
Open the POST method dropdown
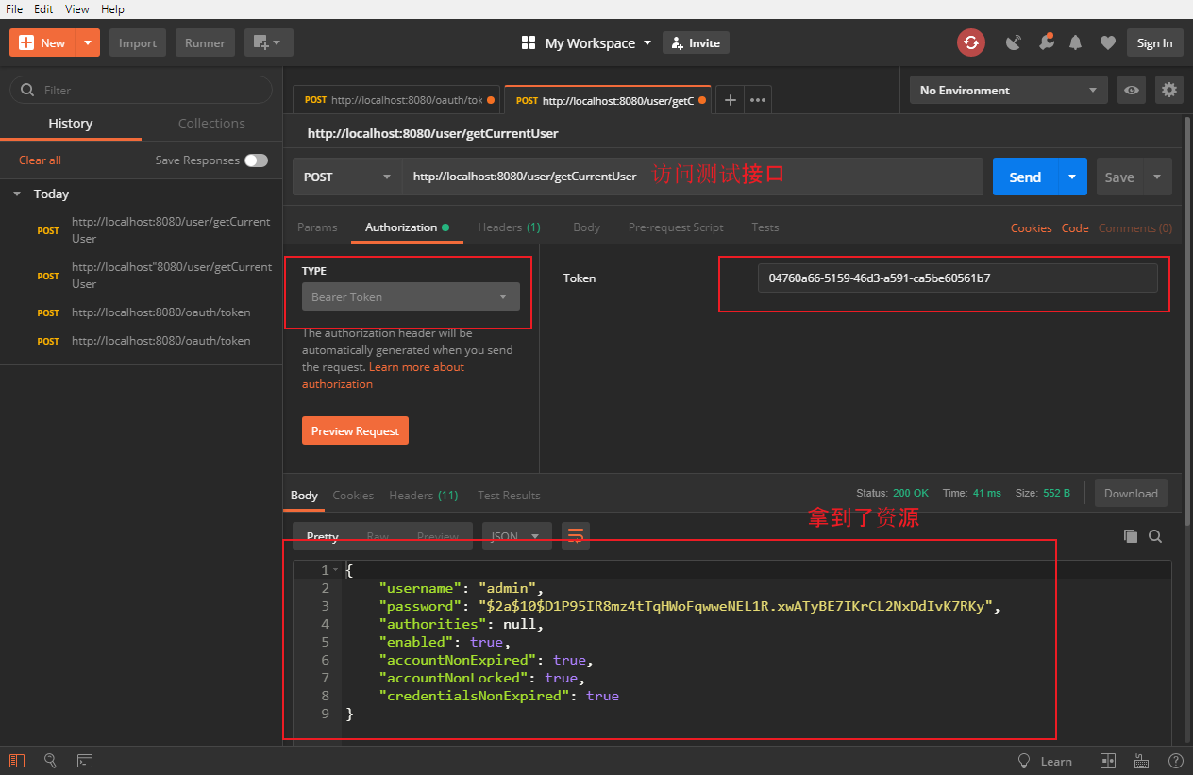point(346,177)
